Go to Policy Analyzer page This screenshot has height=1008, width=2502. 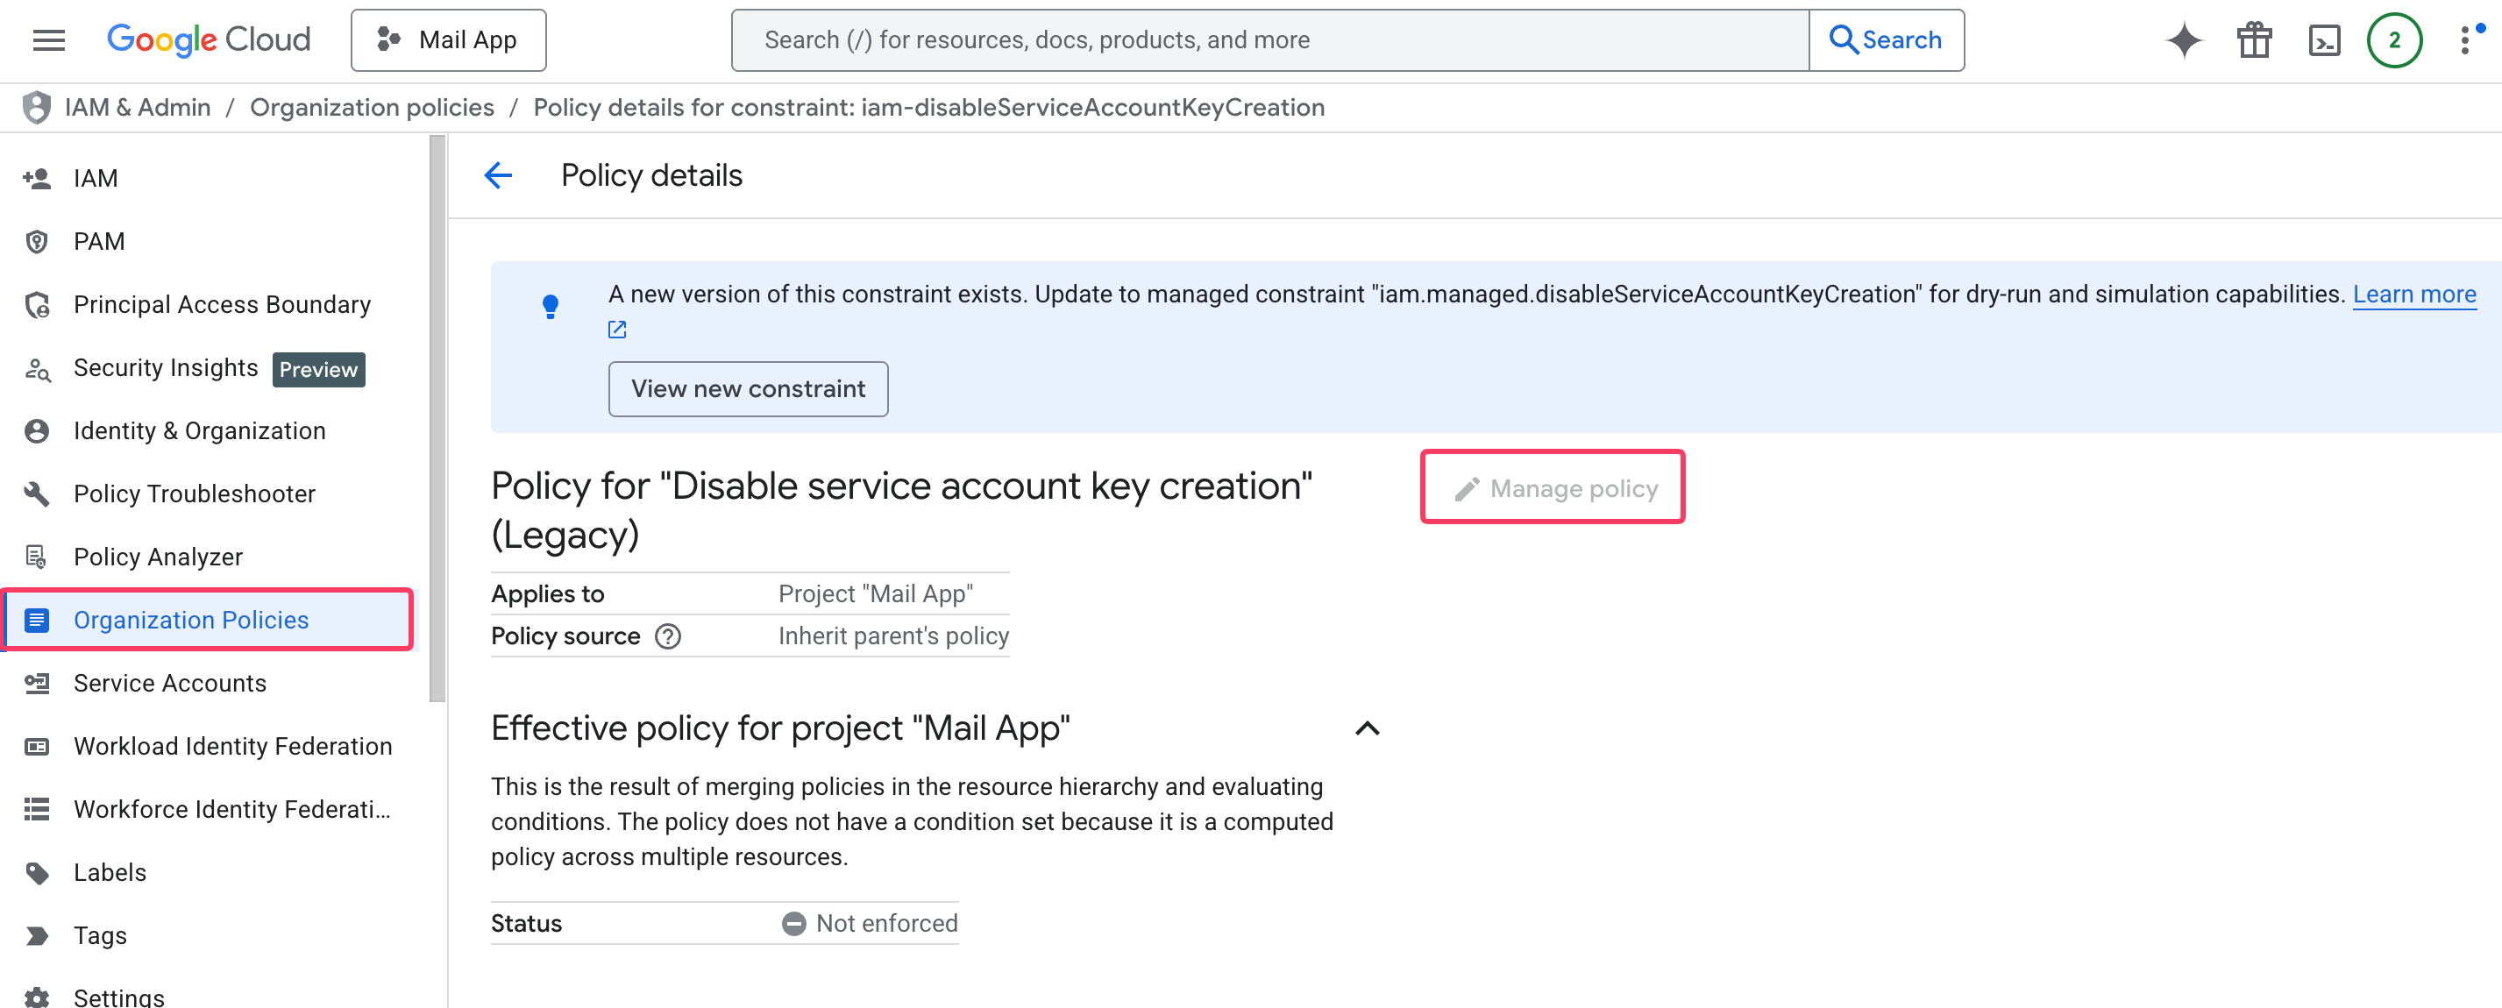click(x=157, y=557)
